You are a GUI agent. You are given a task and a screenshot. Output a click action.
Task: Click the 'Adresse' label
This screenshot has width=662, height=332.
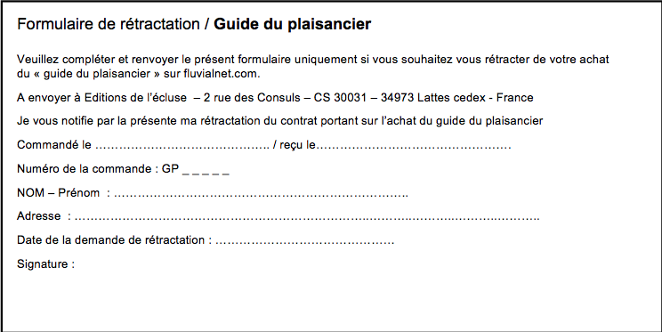point(39,216)
